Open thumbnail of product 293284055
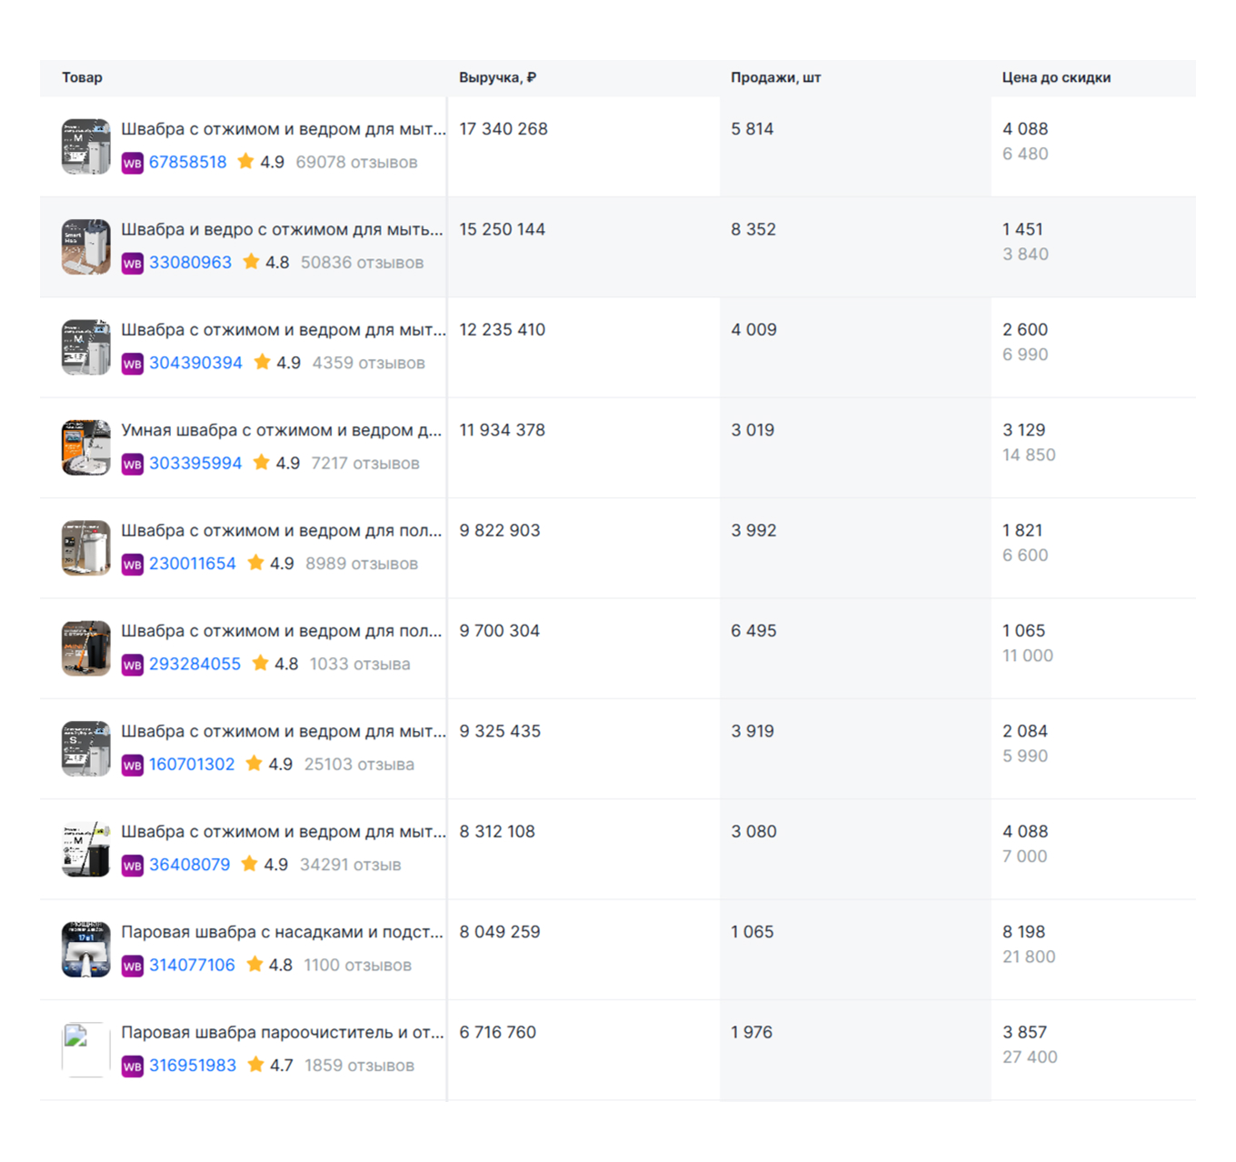Image resolution: width=1236 pixels, height=1162 pixels. coord(85,648)
